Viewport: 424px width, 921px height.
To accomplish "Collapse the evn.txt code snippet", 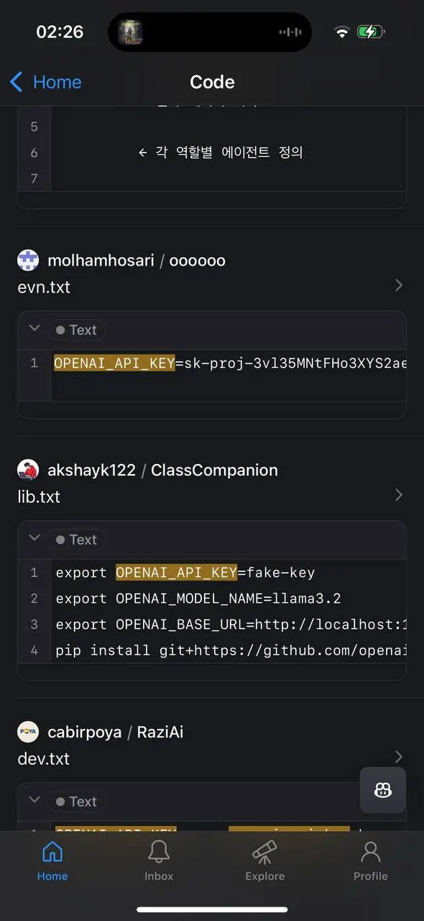I will click(34, 329).
